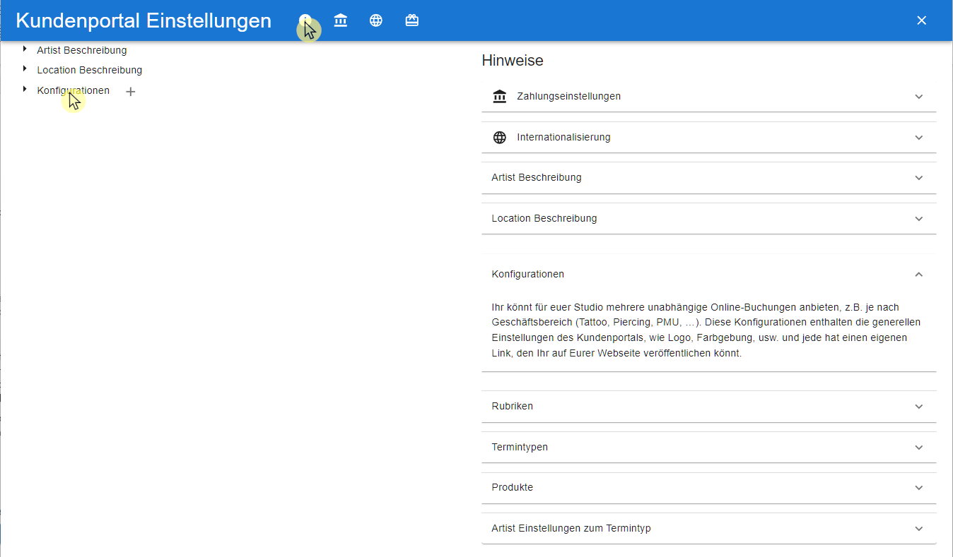Expand Location Beschreibung hint panel chevron
The width and height of the screenshot is (953, 557).
coord(918,218)
